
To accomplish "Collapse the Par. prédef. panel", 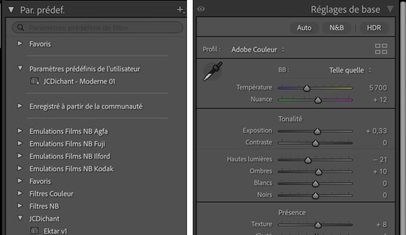I will click(11, 10).
